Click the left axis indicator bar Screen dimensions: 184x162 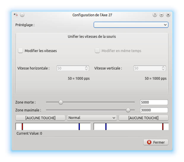click(53, 127)
